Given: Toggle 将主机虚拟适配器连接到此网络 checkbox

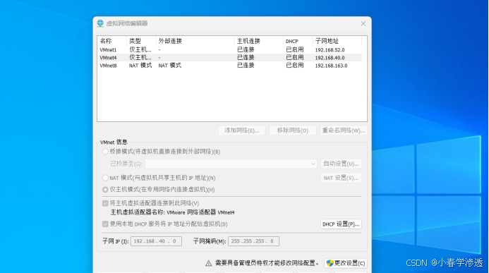Looking at the screenshot, I should 105,203.
